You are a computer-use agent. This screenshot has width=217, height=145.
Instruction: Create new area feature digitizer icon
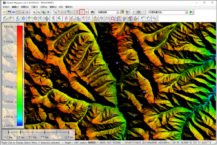[5, 19]
